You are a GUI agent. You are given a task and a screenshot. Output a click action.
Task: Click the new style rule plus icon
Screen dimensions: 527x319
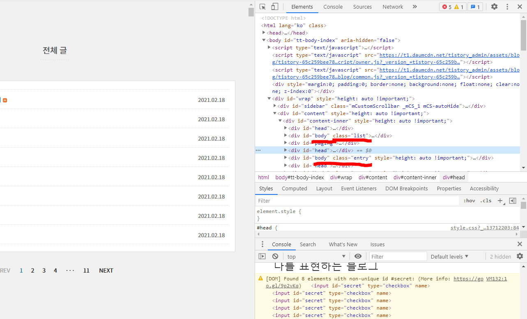click(500, 201)
